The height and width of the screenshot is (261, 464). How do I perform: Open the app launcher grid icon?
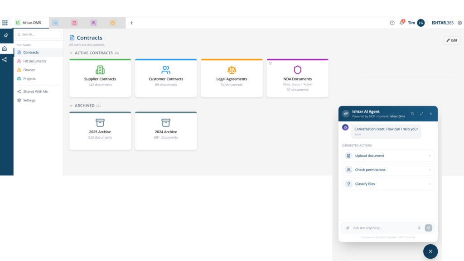tap(5, 23)
